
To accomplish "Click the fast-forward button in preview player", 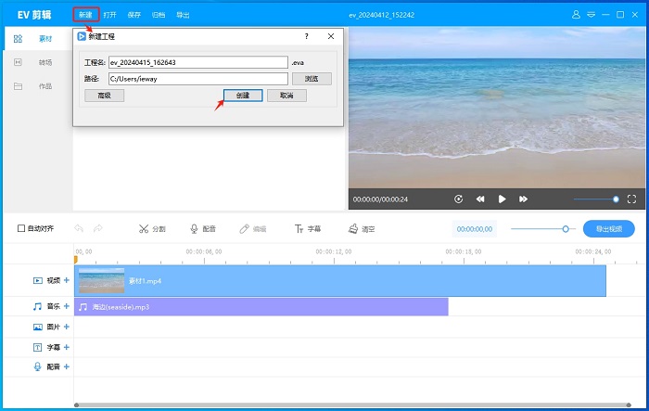I will [x=523, y=199].
